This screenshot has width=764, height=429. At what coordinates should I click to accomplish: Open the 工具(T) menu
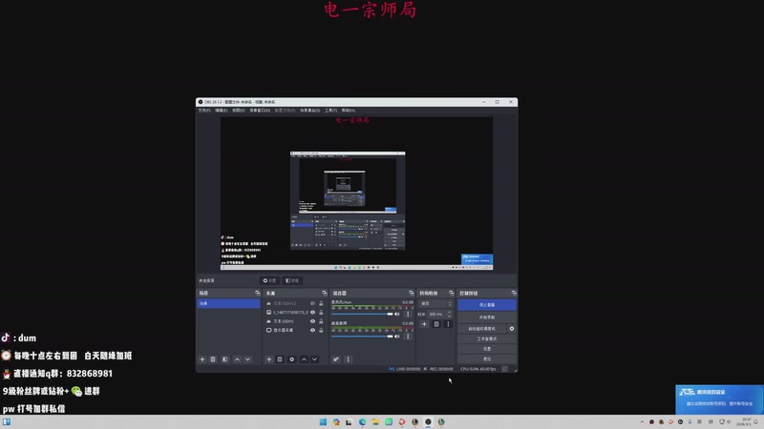(330, 111)
